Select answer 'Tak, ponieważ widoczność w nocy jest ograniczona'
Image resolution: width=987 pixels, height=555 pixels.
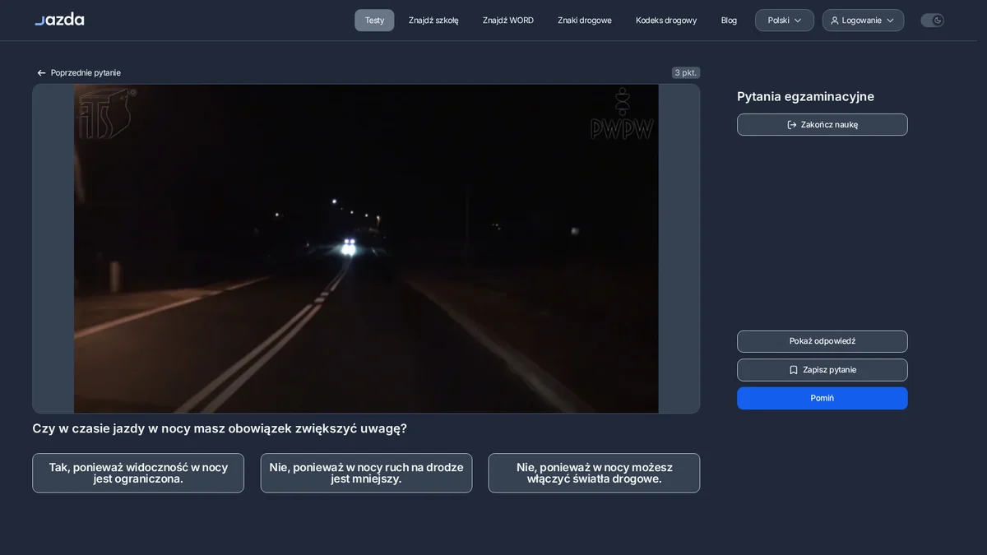click(138, 473)
